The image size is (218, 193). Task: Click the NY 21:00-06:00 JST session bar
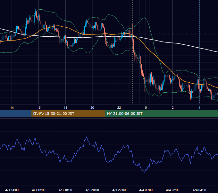(161, 114)
